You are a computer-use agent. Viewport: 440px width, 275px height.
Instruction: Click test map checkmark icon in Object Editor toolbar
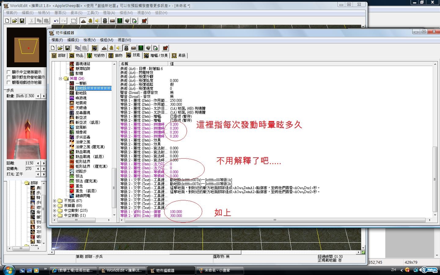(x=165, y=48)
